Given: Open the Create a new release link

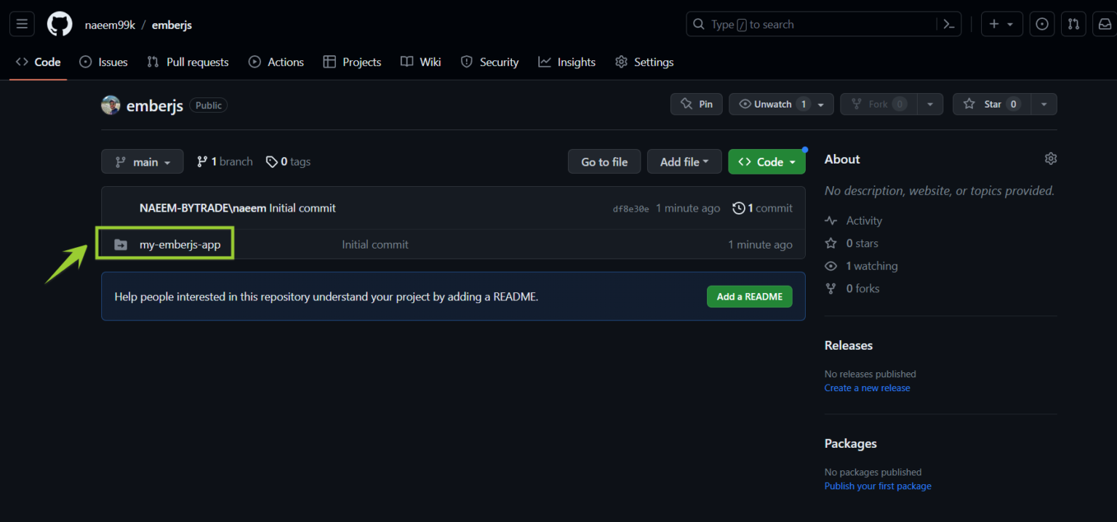Looking at the screenshot, I should click(867, 388).
